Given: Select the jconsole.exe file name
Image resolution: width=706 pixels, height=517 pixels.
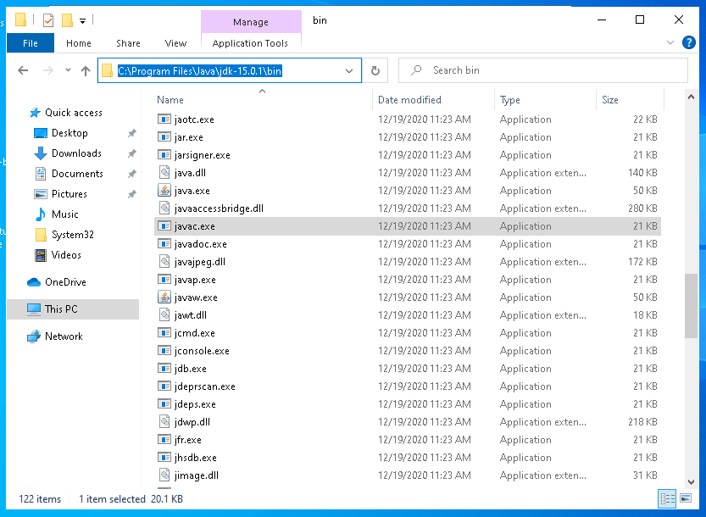Looking at the screenshot, I should coord(202,351).
